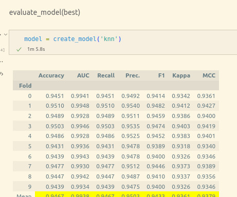Select fold 0 precision value 0.9492
237x197 pixels.
point(131,96)
